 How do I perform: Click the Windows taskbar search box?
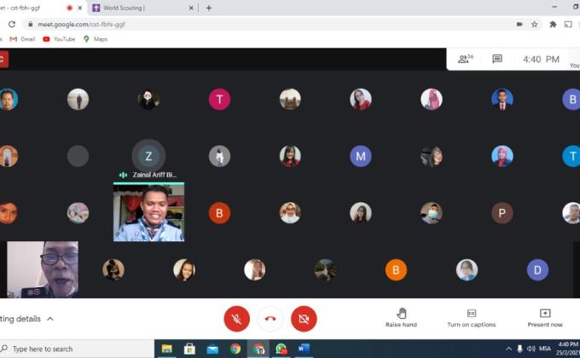pyautogui.click(x=77, y=349)
